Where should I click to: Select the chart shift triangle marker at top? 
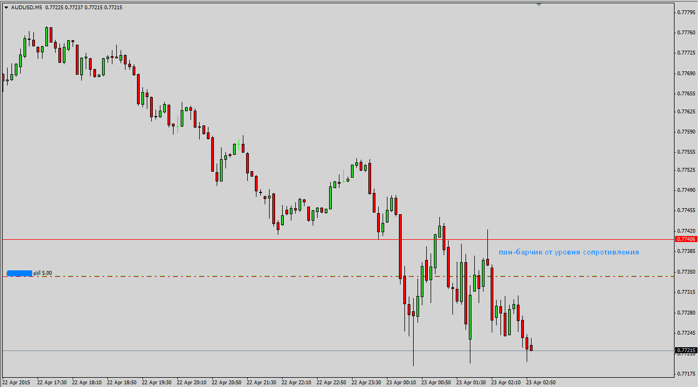coord(539,4)
